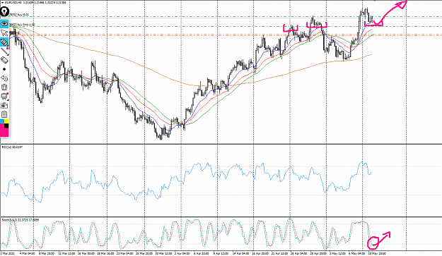Select the highlighter marker tool
The width and height of the screenshot is (442, 256).
coord(4,42)
